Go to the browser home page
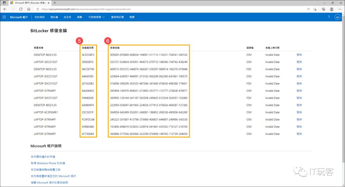The image size is (345, 187). point(29,9)
